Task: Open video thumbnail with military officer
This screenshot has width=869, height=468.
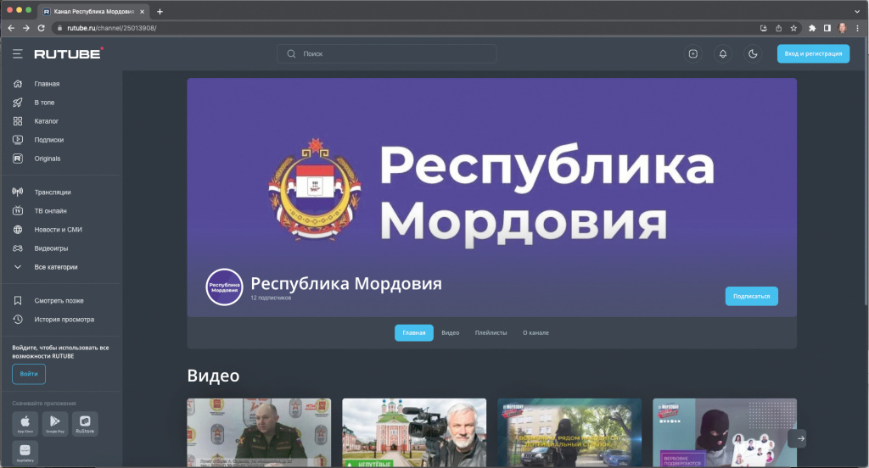Action: click(x=259, y=432)
